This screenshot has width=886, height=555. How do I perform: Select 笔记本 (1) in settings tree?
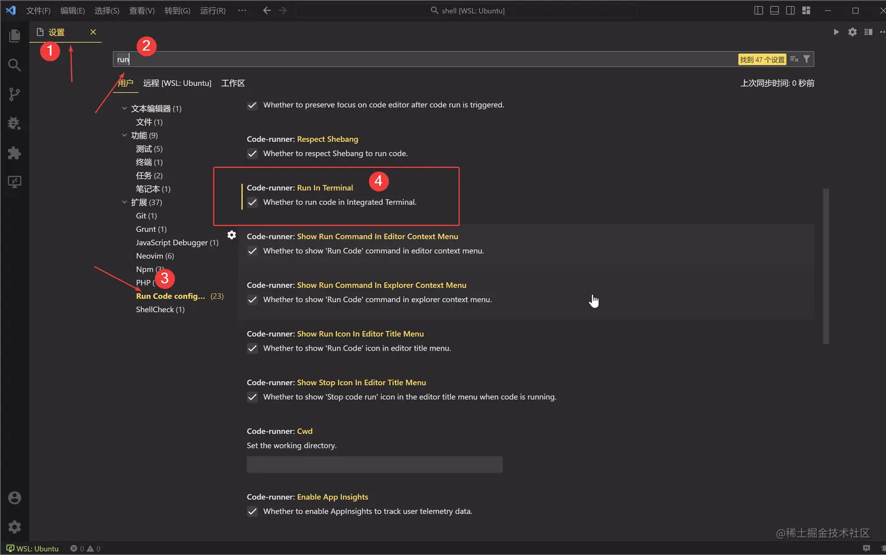(154, 189)
